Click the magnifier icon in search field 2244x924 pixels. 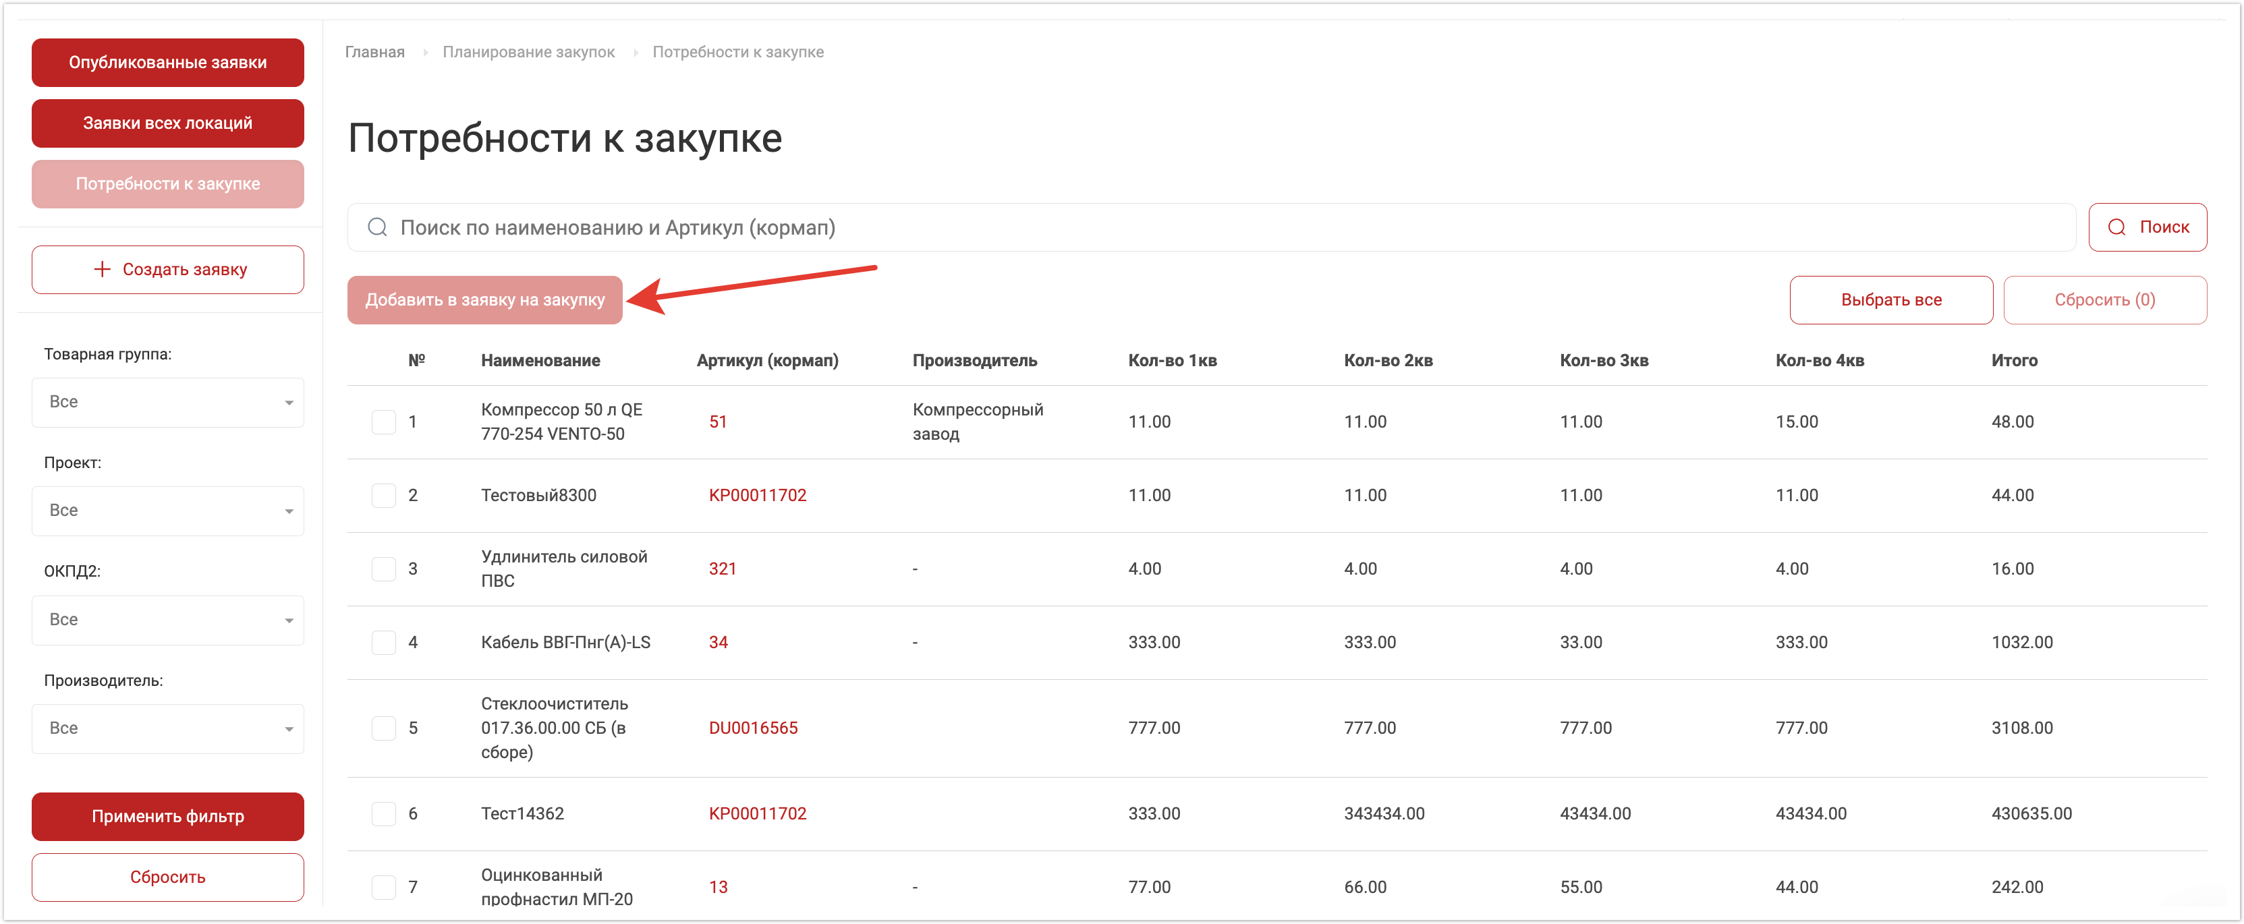[x=377, y=227]
